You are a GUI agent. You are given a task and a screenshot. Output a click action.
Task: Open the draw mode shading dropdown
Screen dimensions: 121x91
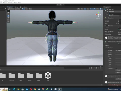click(79, 9)
